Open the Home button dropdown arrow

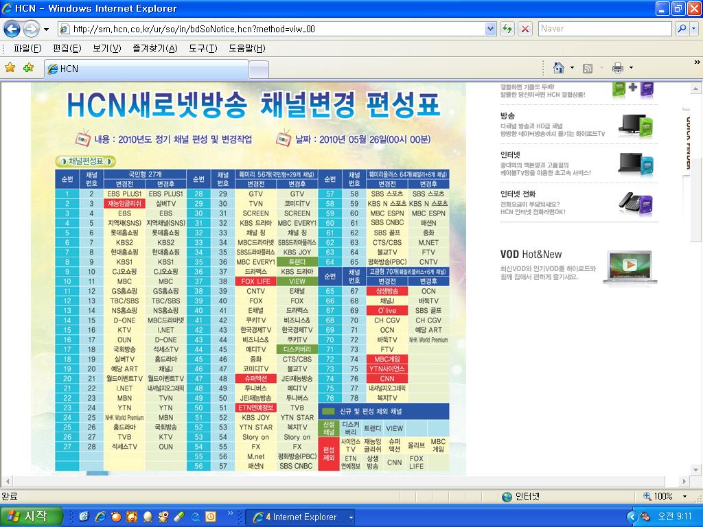(x=572, y=68)
